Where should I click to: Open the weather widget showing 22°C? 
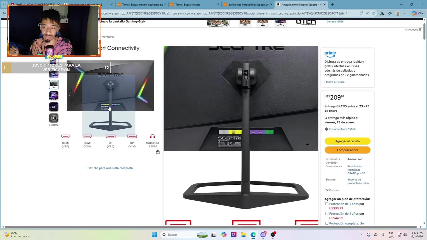coord(17,235)
